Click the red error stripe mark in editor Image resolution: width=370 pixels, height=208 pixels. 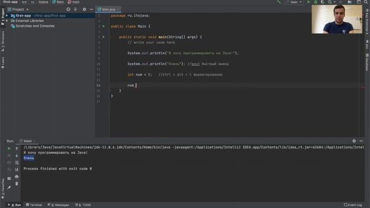[x=363, y=87]
